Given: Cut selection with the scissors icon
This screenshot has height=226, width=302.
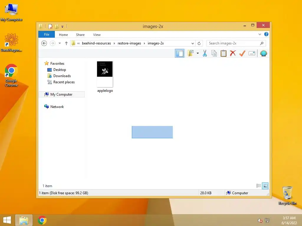Looking at the screenshot, I should (205, 53).
